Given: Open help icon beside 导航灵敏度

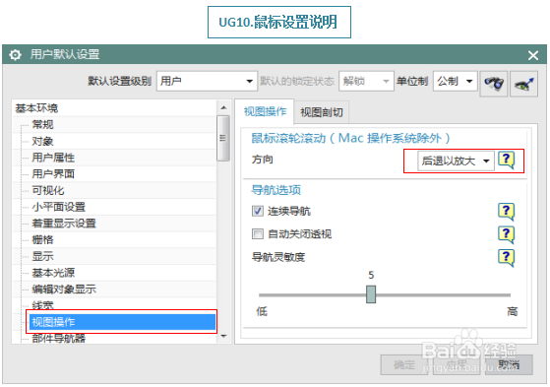Looking at the screenshot, I should click(506, 258).
